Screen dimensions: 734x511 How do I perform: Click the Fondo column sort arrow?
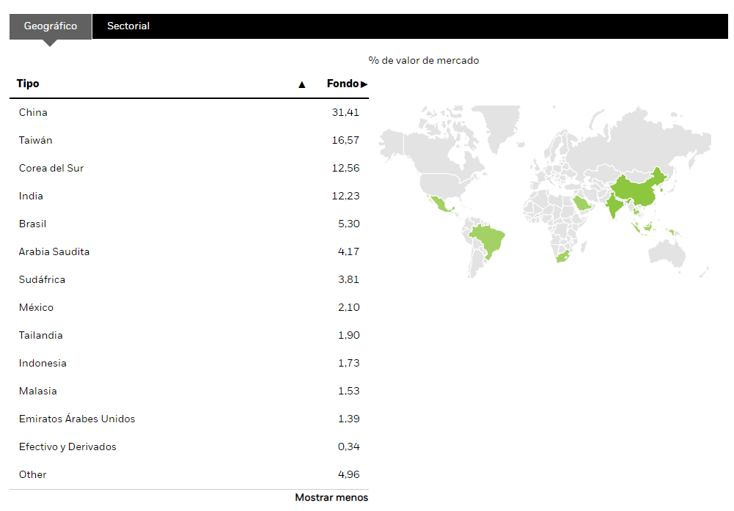(364, 84)
